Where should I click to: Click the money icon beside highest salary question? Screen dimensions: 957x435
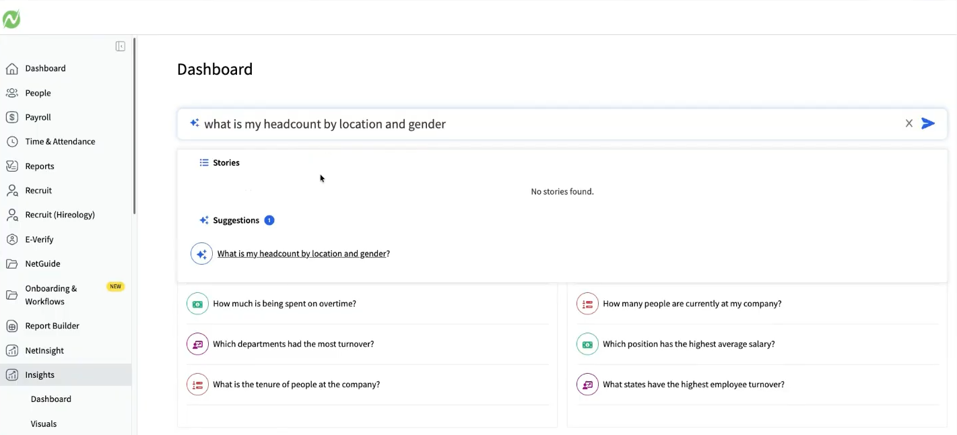pos(587,344)
